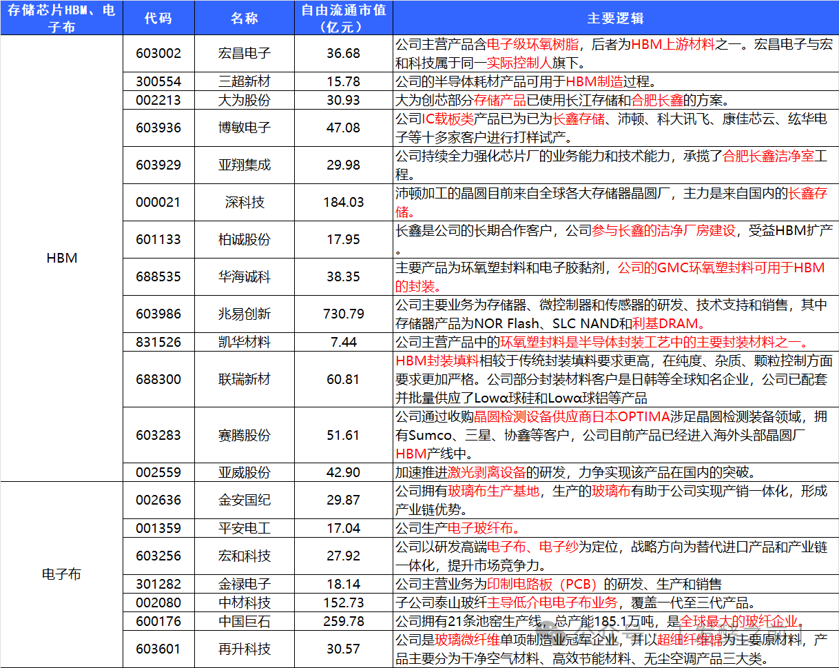Select the value "17.95"
Image resolution: width=839 pixels, height=668 pixels.
tap(344, 239)
